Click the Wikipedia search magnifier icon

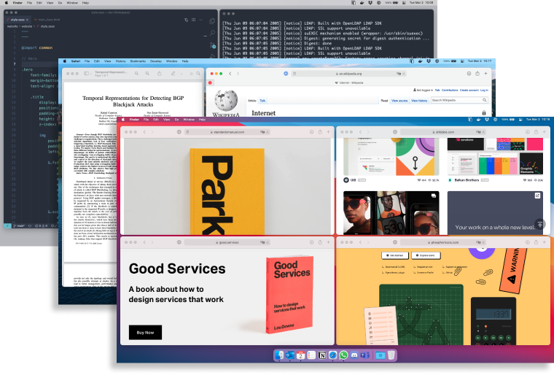tap(485, 101)
